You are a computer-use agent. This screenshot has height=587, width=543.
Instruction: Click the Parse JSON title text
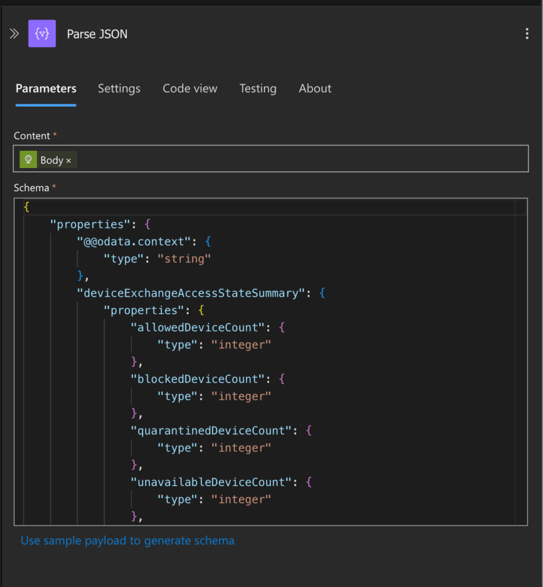[97, 34]
